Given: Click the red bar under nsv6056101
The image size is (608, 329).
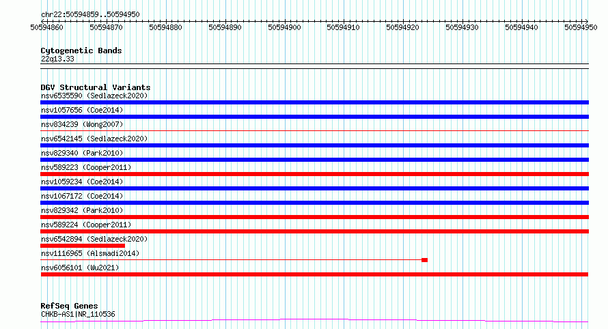Looking at the screenshot, I should tap(314, 274).
